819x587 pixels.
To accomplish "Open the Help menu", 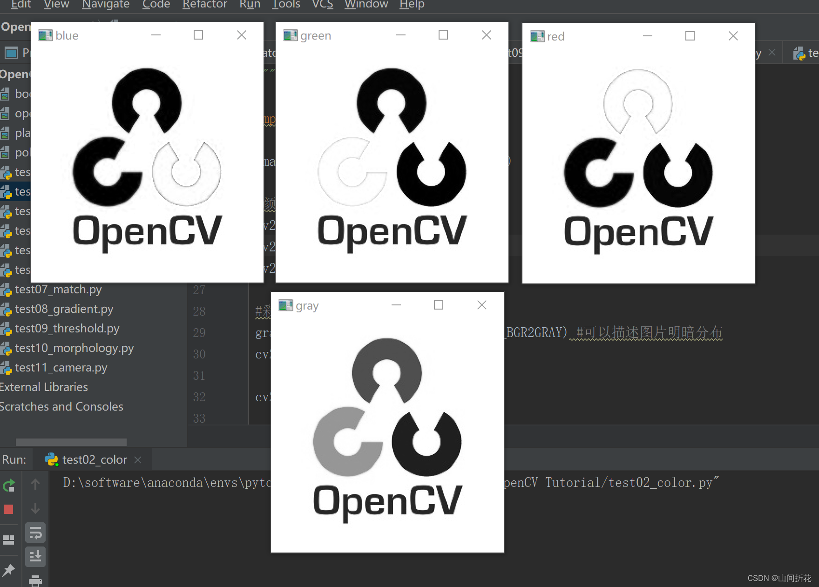I will 412,5.
